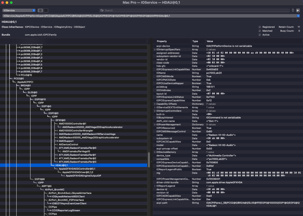The width and height of the screenshot is (303, 216).
Task: Select AtiDeviceControl in the tree
Action: 68,145
